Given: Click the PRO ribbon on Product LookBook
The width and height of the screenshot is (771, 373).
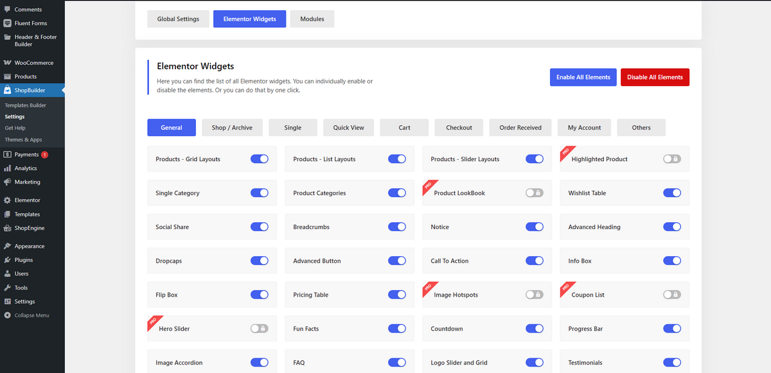Looking at the screenshot, I should [429, 186].
